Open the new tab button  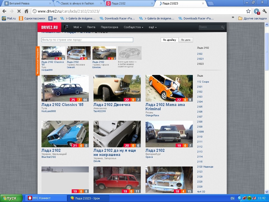pos(211,3)
